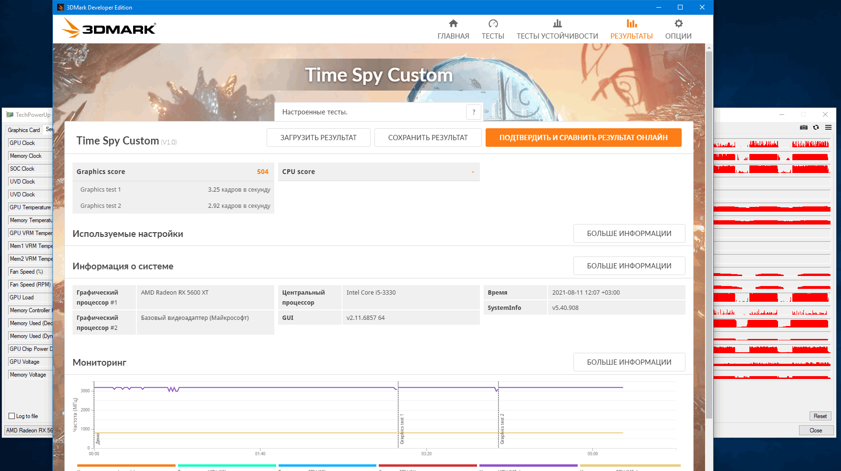This screenshot has height=471, width=841.
Task: Open the ГЛАВНАЯ home page
Action: point(453,30)
